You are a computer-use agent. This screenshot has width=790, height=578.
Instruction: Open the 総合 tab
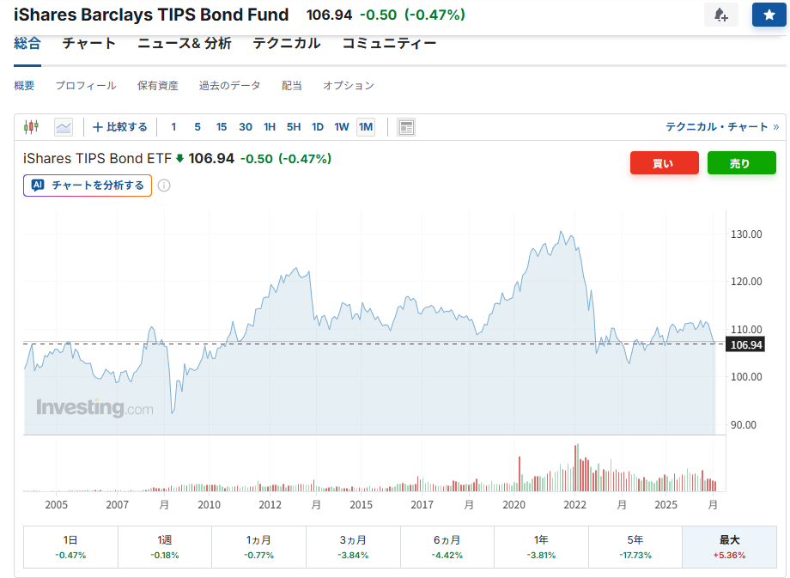[27, 43]
